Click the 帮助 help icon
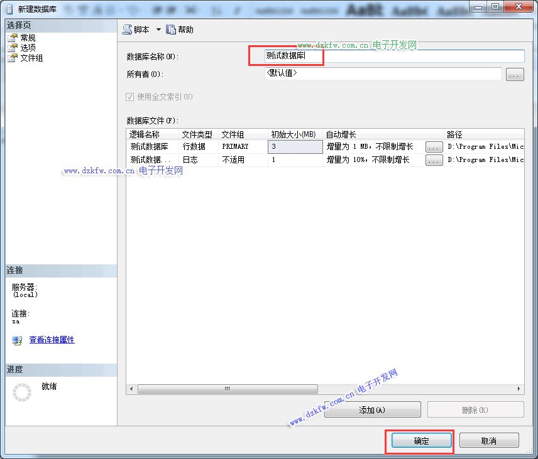 [x=170, y=30]
